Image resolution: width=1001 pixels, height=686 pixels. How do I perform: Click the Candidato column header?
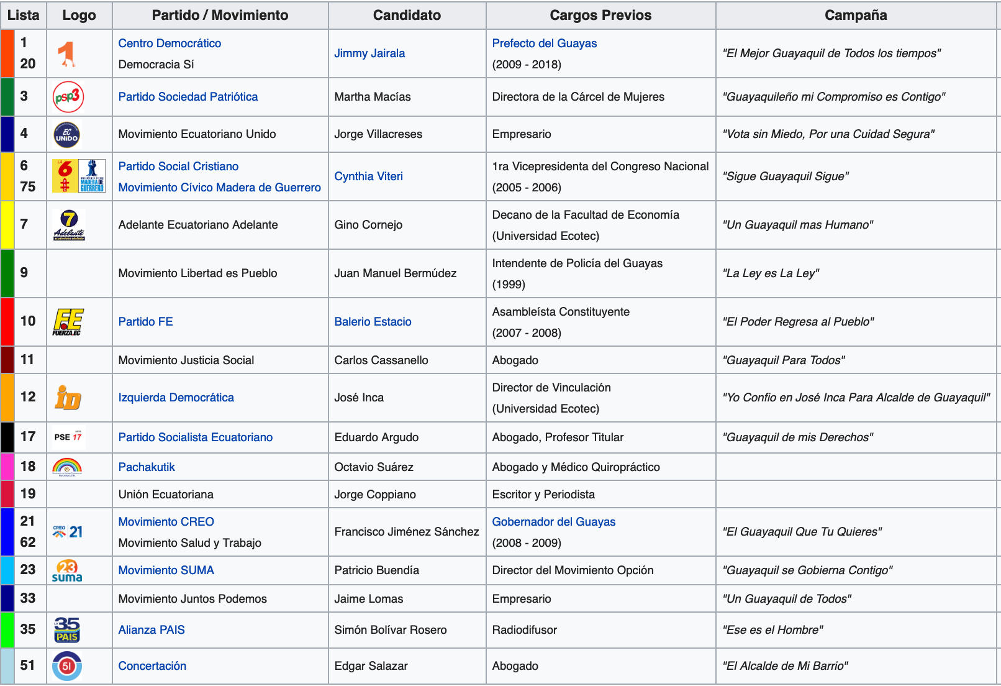(x=407, y=16)
